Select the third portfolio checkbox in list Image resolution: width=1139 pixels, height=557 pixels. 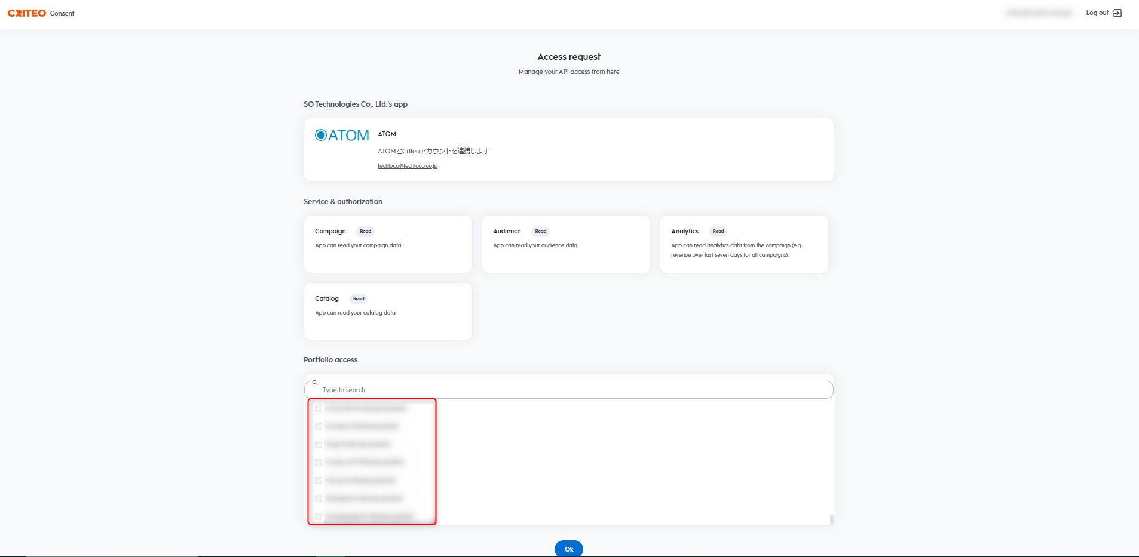tap(319, 445)
